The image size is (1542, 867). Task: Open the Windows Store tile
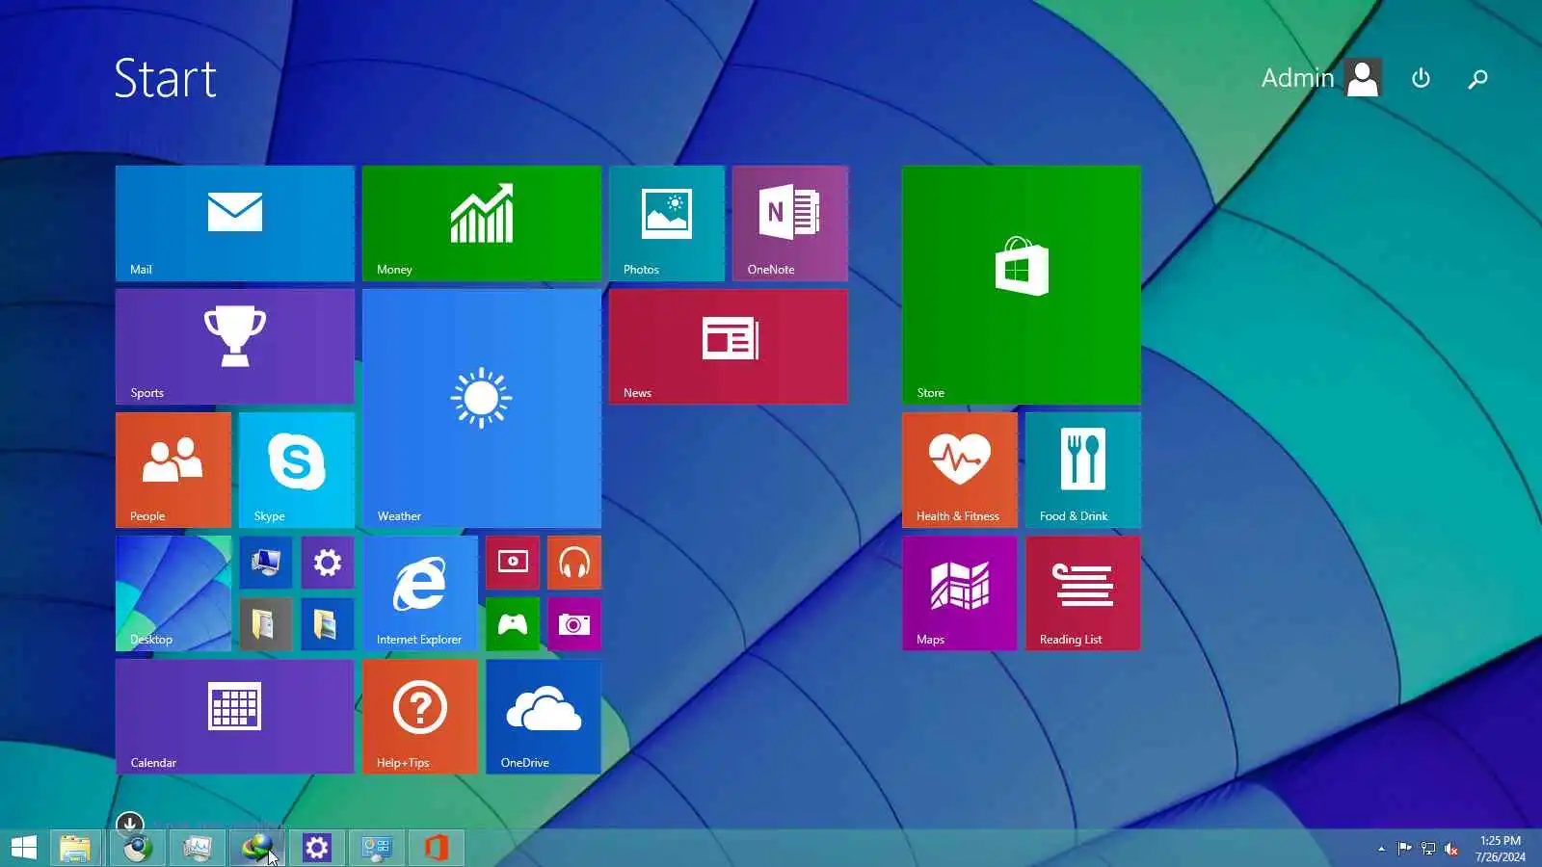pyautogui.click(x=1022, y=285)
